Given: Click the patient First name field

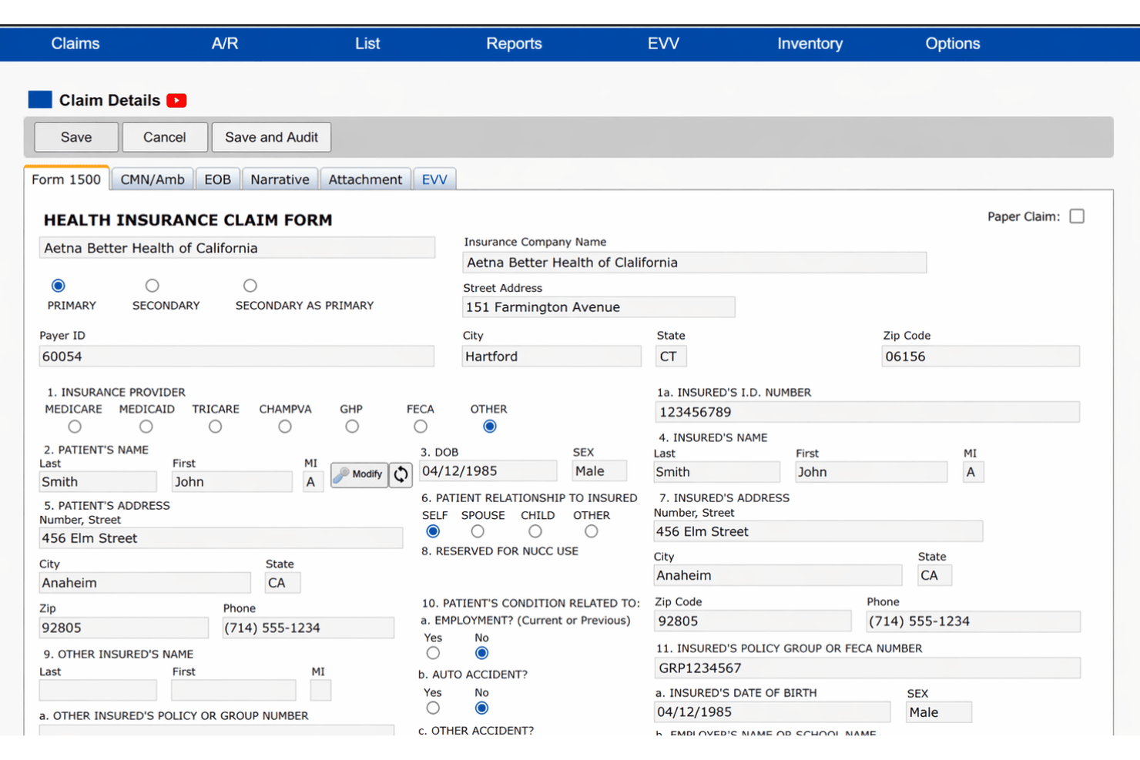Looking at the screenshot, I should coord(232,482).
